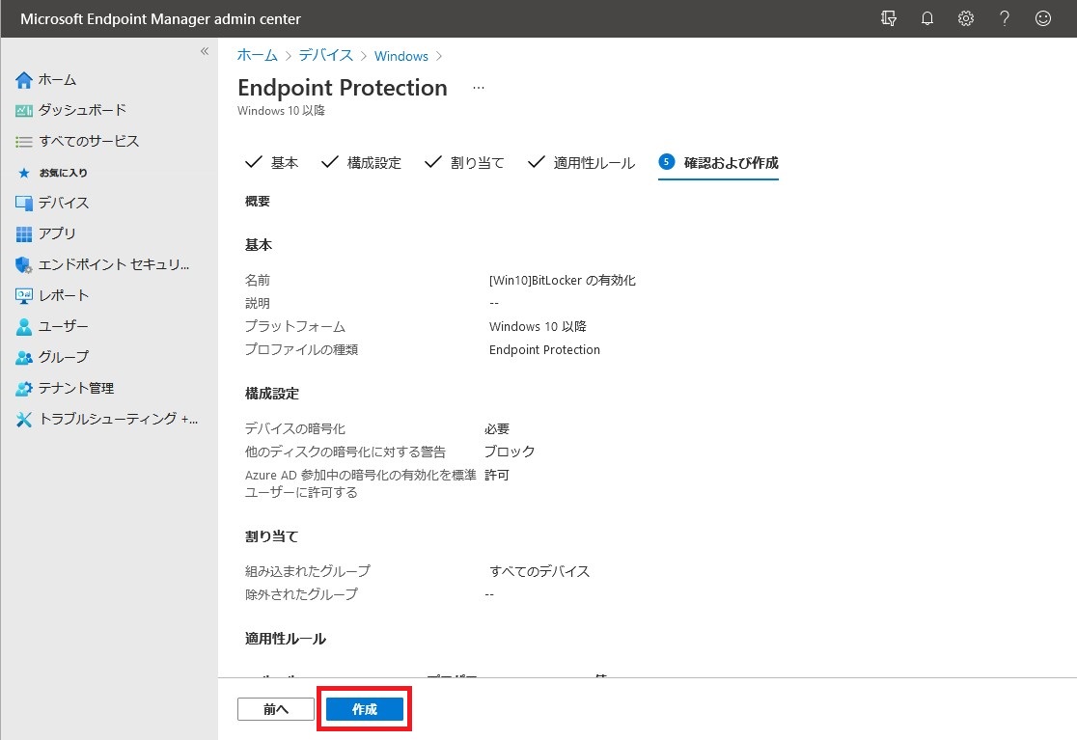
Task: Switch to the 割り当て wizard step
Action: pyautogui.click(x=464, y=163)
